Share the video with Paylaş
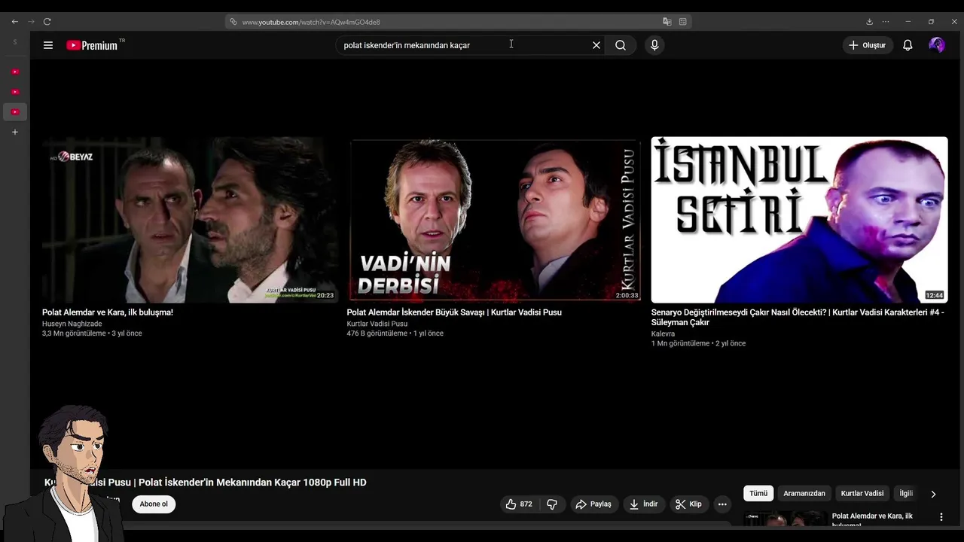This screenshot has height=542, width=964. [593, 504]
